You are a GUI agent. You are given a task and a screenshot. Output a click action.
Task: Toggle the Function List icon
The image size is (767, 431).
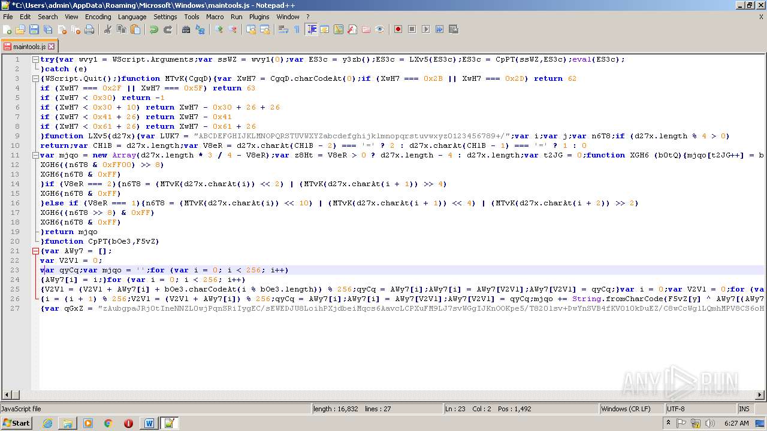coord(352,29)
